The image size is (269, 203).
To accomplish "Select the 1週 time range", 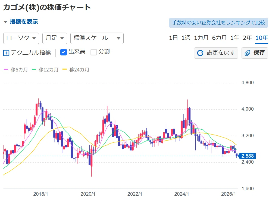I will [186, 38].
